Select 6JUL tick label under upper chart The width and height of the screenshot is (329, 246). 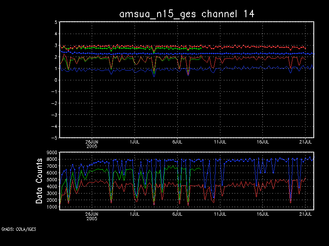coord(177,142)
